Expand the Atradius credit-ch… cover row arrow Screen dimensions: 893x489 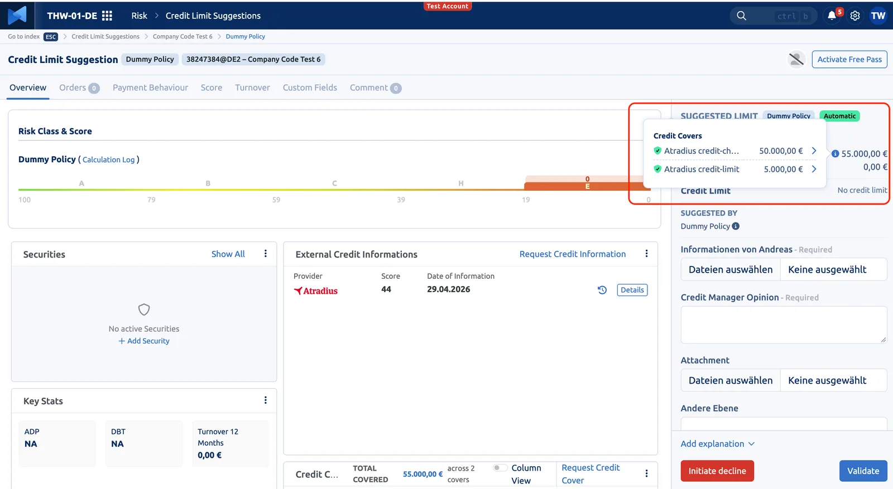coord(814,151)
